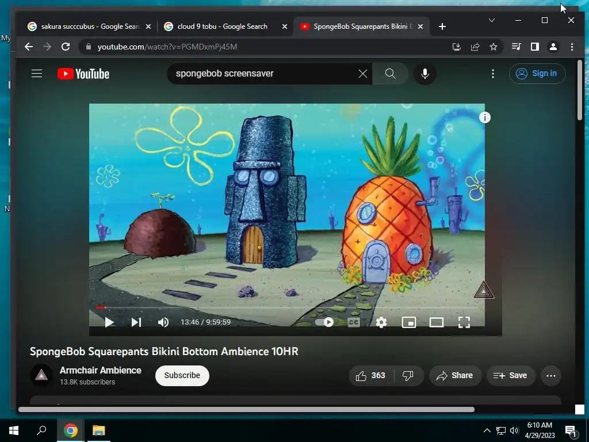The image size is (589, 442).
Task: Search with your voice microphone button
Action: [425, 74]
